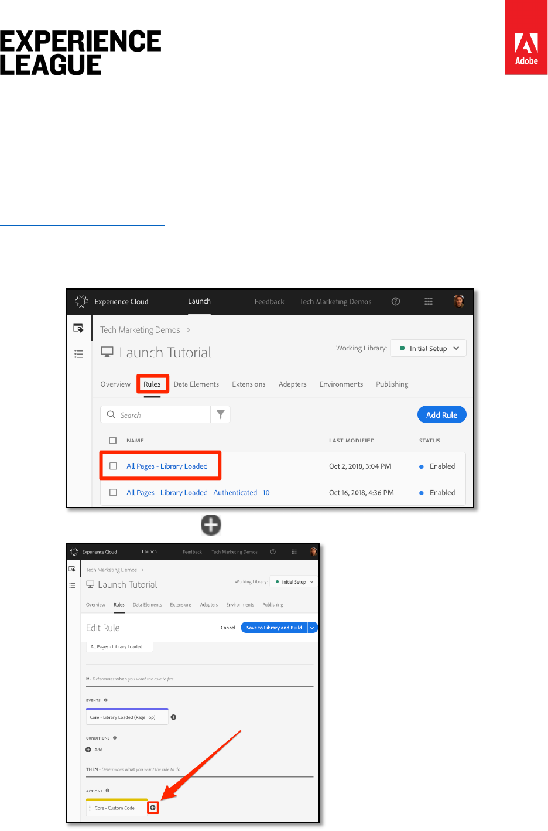Image resolution: width=548 pixels, height=831 pixels.
Task: Add event with plus beside Library Loaded (Page Top)
Action: coord(173,717)
